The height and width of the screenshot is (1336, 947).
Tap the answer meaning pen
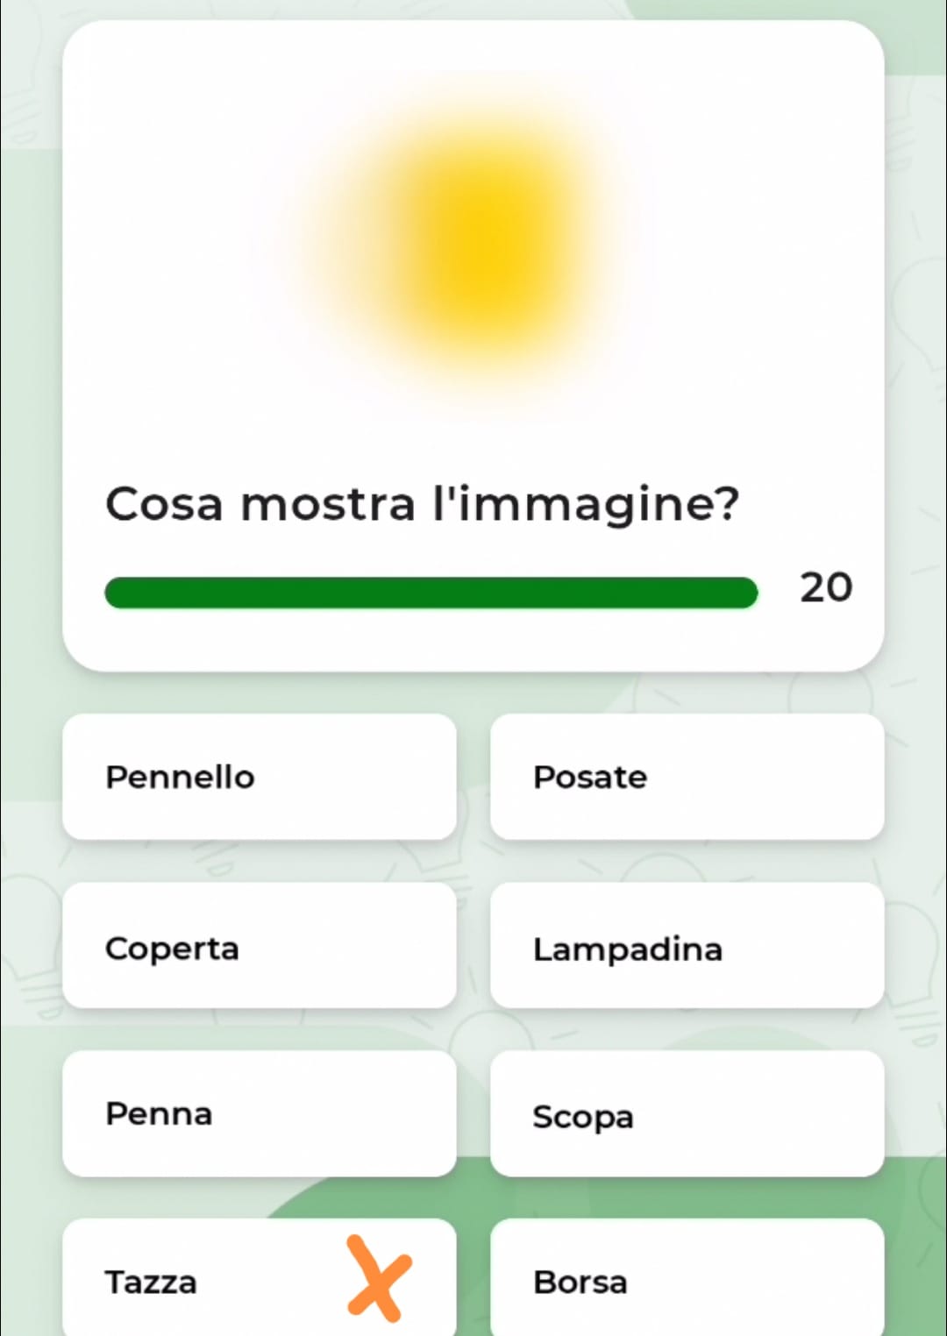point(260,1113)
